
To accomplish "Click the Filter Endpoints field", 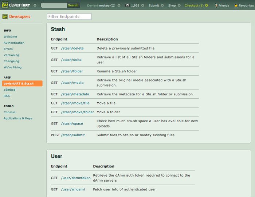I will click(69, 16).
